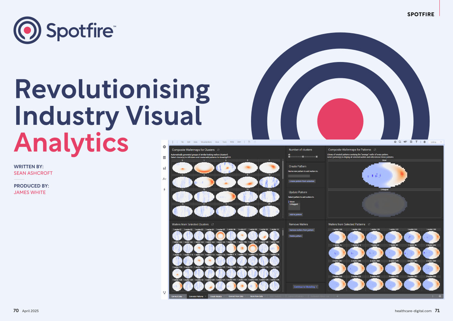Image resolution: width=453 pixels, height=321 pixels.
Task: Open the Add (plus) panel in Spotfire sidebar
Action: tap(164, 147)
